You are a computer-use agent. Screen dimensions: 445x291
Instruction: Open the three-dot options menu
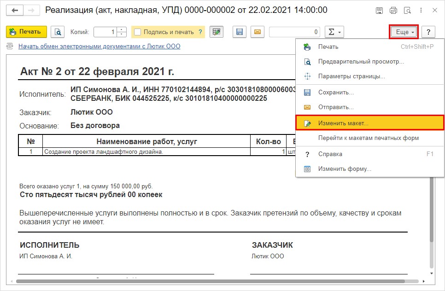click(421, 11)
